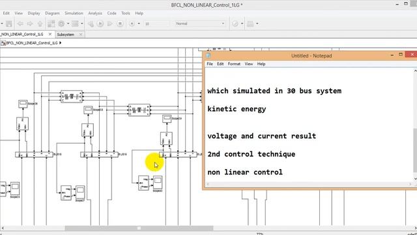Screen dimensions: 417x235
Task: Select the Mag/Phase block feeding Scope42
Action: (143, 183)
